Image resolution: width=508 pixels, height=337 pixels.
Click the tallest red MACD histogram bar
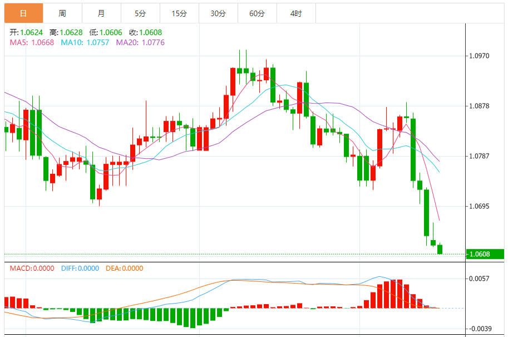[x=400, y=294]
